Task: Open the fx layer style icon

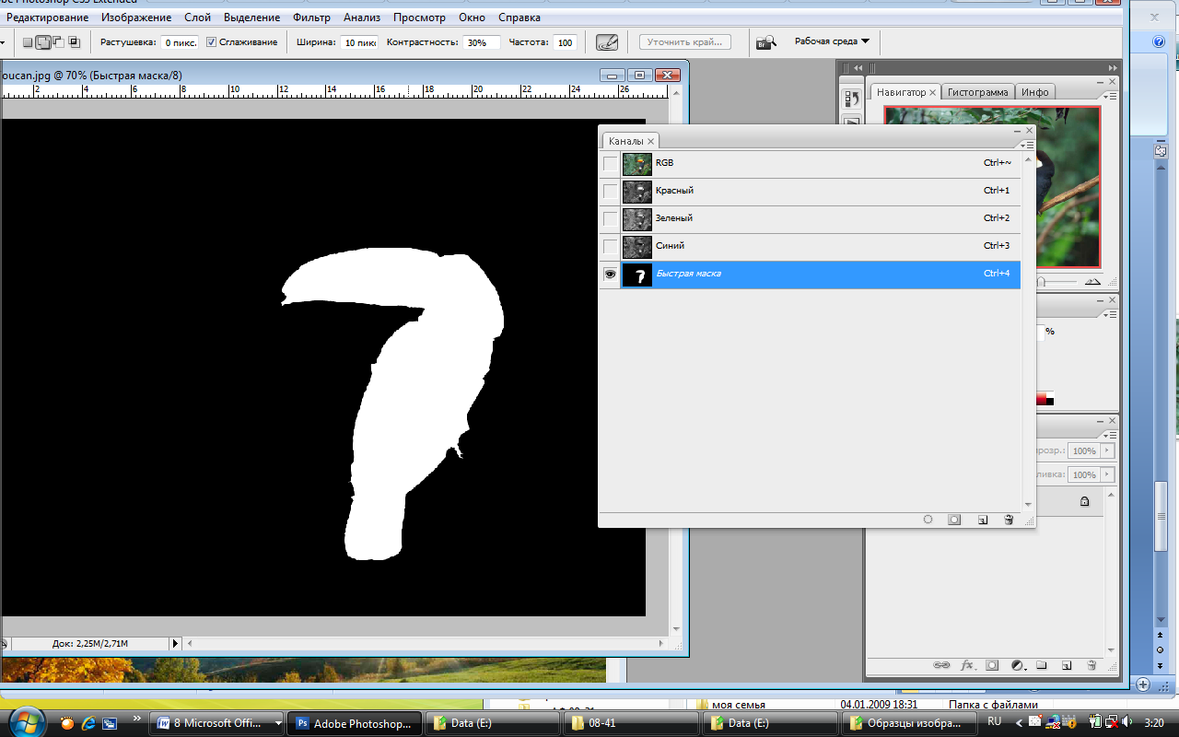Action: click(967, 664)
